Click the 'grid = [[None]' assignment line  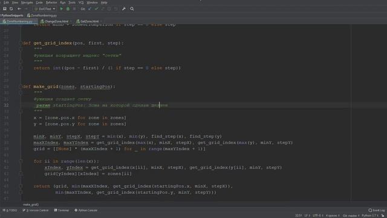(120, 149)
